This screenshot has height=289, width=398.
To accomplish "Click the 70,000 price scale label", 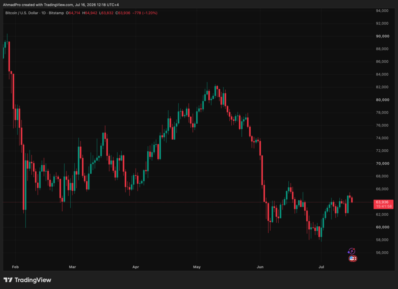I will (x=382, y=163).
